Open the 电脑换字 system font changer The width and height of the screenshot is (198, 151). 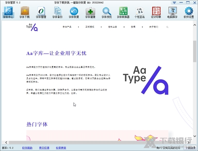[x=173, y=13]
